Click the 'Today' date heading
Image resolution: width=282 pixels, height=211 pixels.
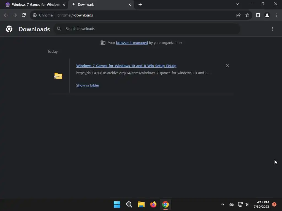tap(53, 51)
